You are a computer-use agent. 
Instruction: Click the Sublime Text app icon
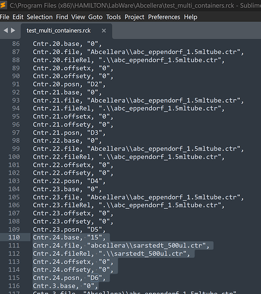click(x=3, y=5)
